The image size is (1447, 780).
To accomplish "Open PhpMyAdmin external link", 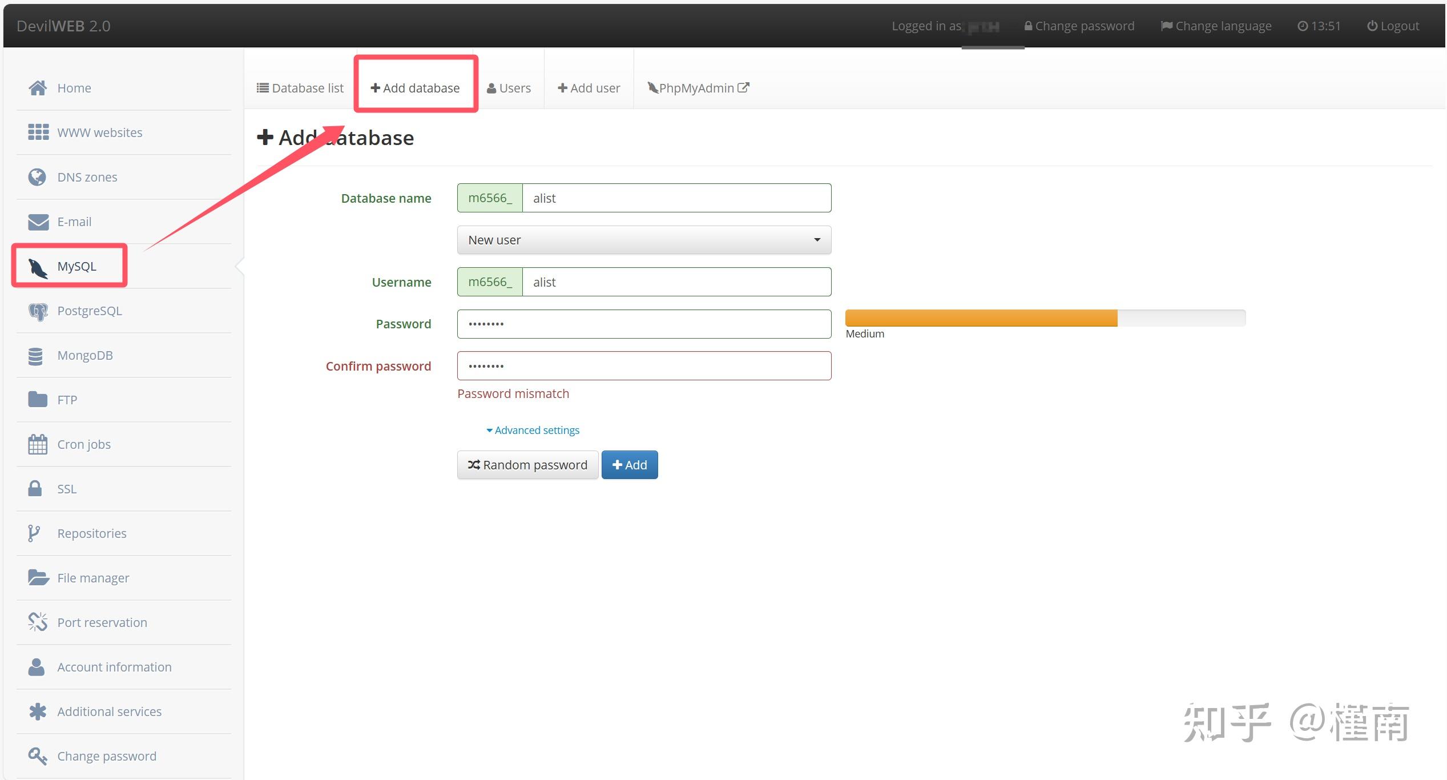I will tap(698, 88).
